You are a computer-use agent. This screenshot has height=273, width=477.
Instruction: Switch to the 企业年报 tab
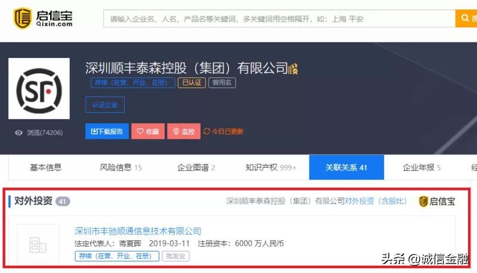(422, 167)
